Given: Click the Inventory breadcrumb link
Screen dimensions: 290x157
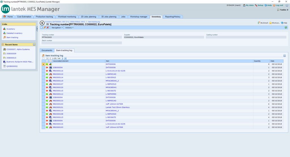Looking at the screenshot, I should click(x=65, y=21).
